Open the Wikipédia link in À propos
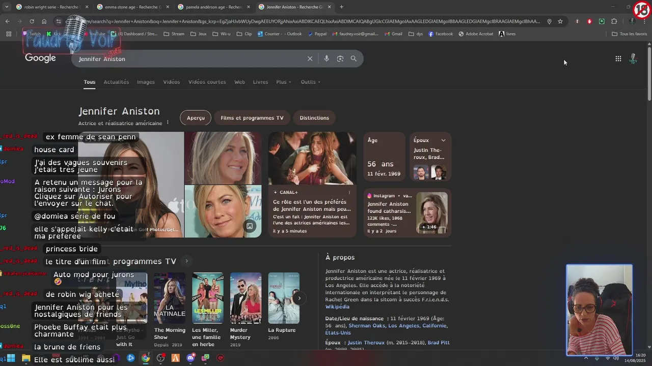The image size is (652, 366). click(x=337, y=307)
